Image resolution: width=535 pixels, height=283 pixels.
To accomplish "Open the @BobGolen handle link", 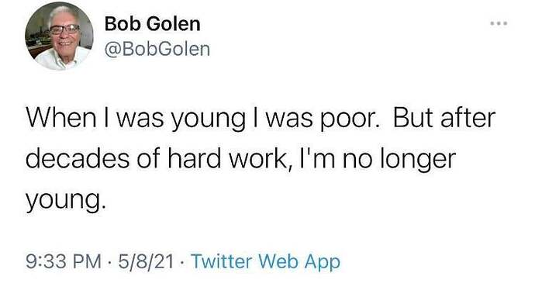I will tap(157, 50).
